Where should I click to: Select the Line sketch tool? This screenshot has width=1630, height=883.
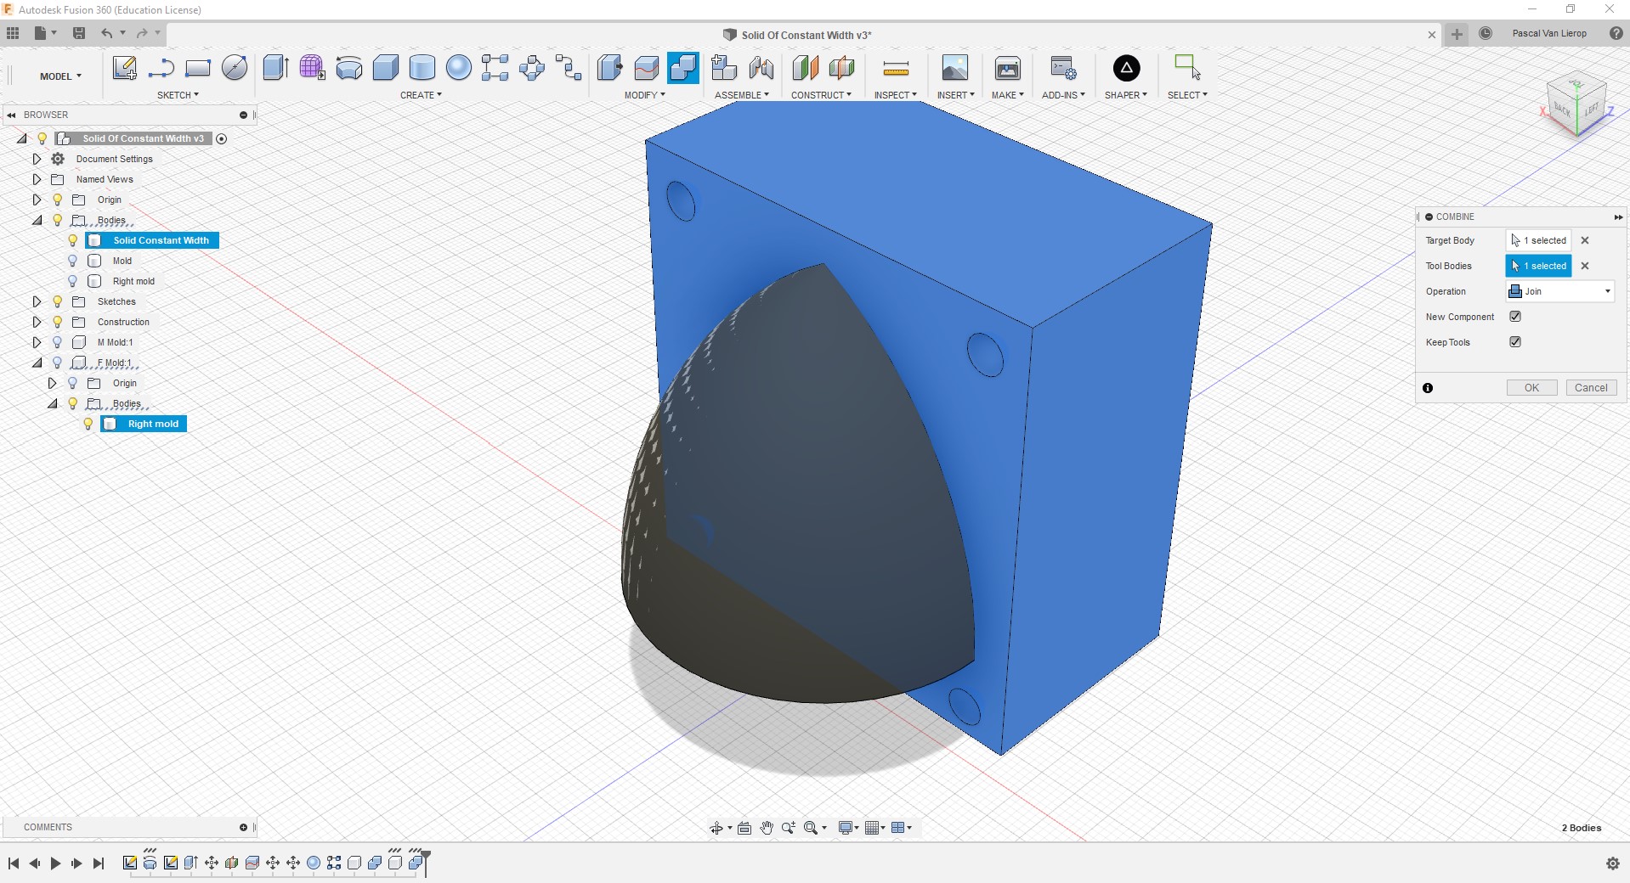coord(161,68)
